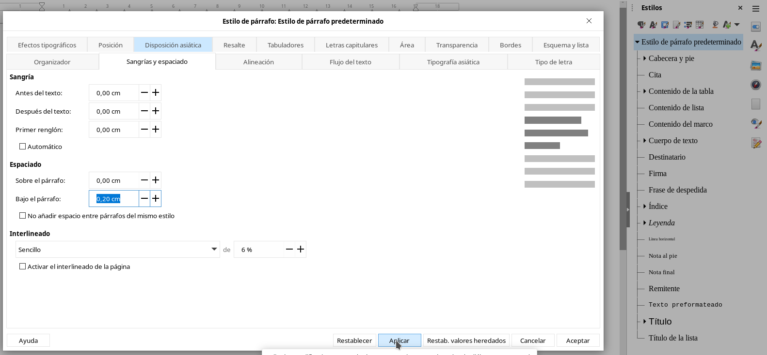Select the Frame Styles icon
This screenshot has width=767, height=355.
[665, 25]
